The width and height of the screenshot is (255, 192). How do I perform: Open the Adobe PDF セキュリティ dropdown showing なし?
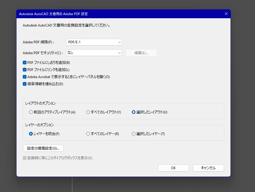point(94,53)
